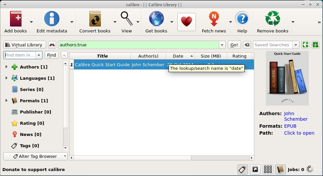The height and width of the screenshot is (176, 323).
Task: Toggle the Cover Grid view button
Action: click(268, 169)
